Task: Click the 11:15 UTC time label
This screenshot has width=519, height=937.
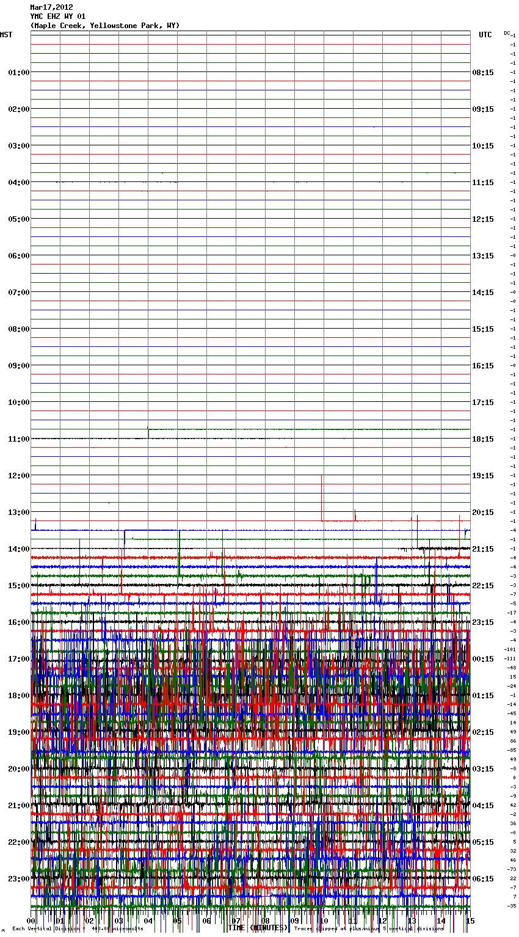Action: click(x=483, y=183)
